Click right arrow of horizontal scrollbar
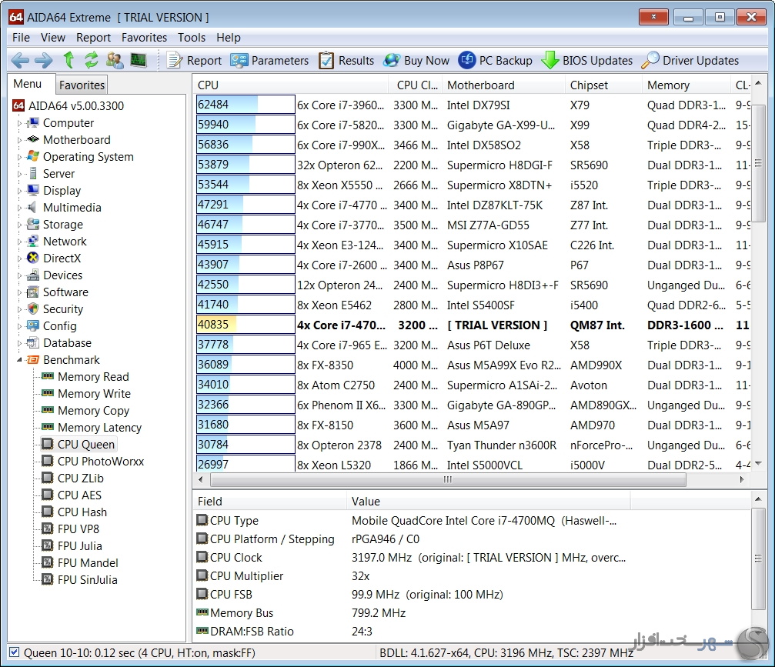 pos(742,479)
